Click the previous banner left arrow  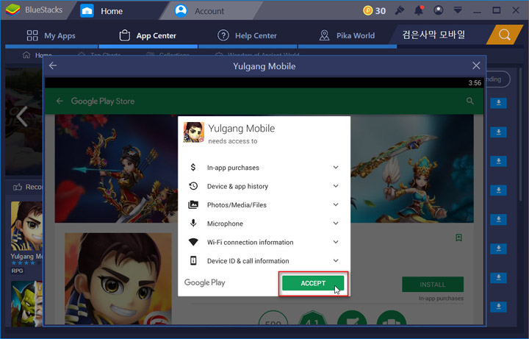click(x=21, y=116)
